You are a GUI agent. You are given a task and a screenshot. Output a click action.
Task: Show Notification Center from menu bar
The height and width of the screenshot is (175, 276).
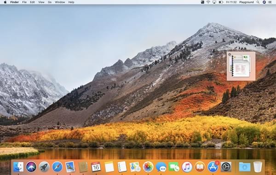270,2
